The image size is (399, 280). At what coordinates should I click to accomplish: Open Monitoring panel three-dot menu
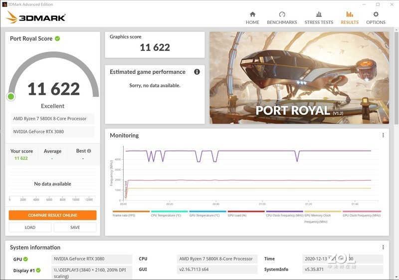[383, 135]
